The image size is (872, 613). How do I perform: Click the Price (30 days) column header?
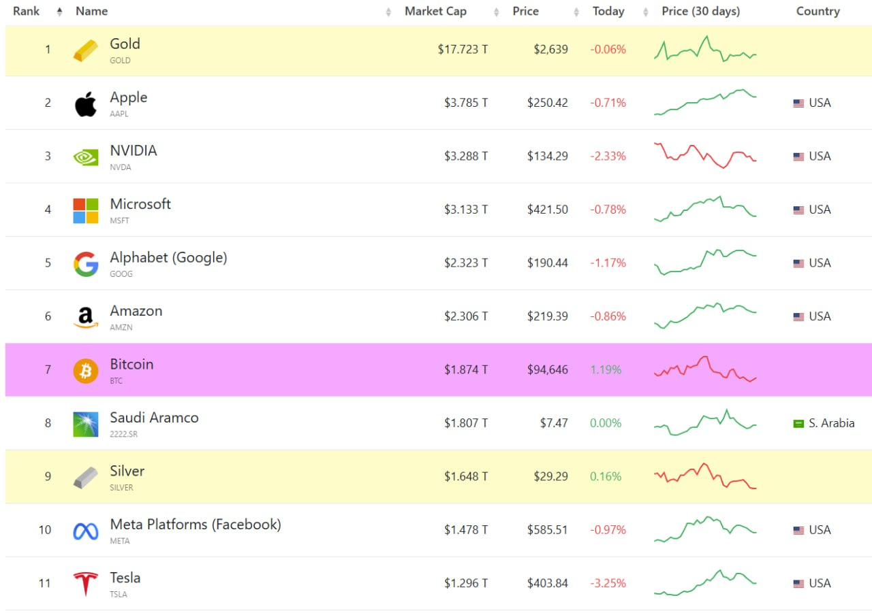point(701,12)
